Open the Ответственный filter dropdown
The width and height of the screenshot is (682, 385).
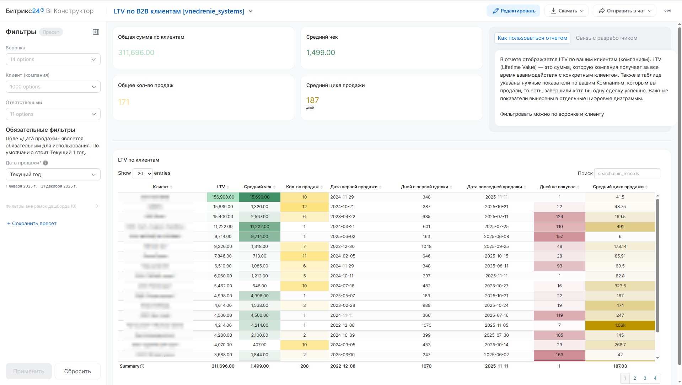(53, 114)
